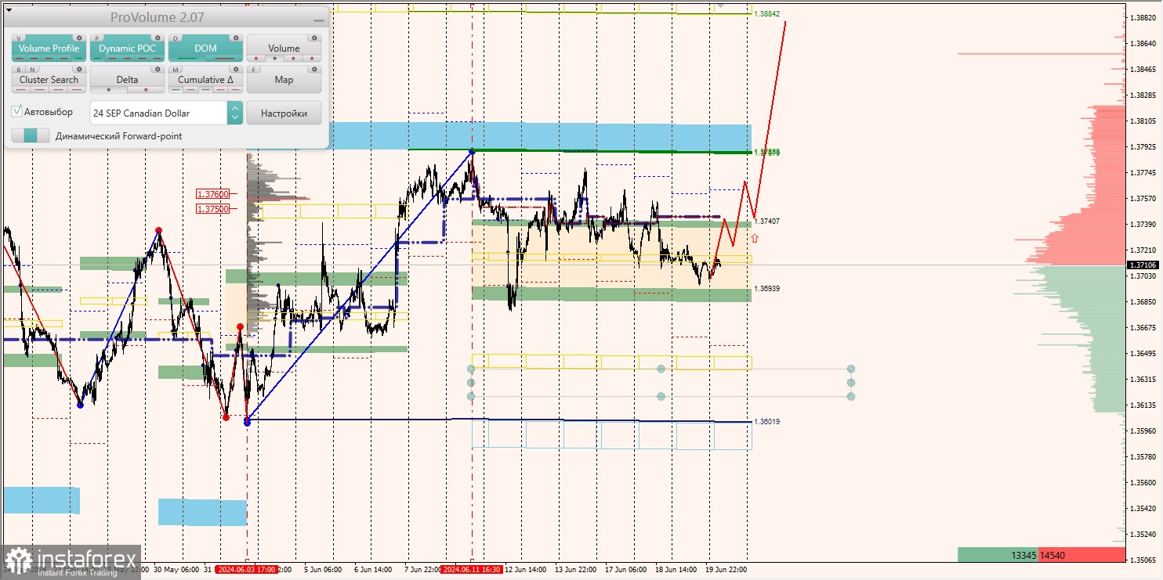
Task: Click the small red up-arrow near 1.37407
Action: pos(754,237)
